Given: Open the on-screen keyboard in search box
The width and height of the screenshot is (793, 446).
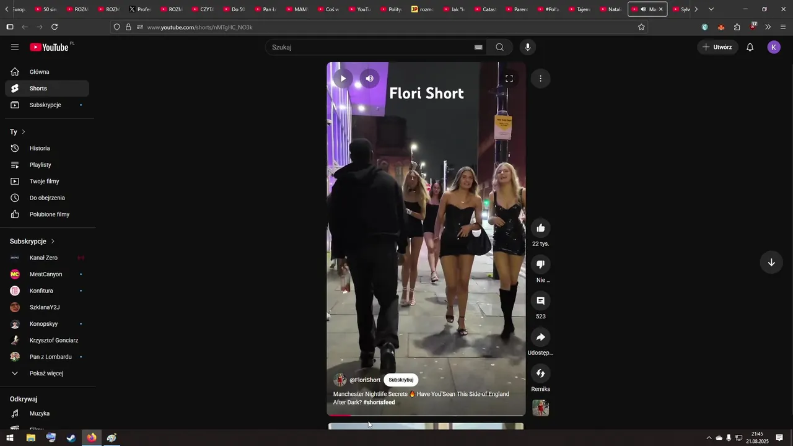Looking at the screenshot, I should pyautogui.click(x=478, y=47).
